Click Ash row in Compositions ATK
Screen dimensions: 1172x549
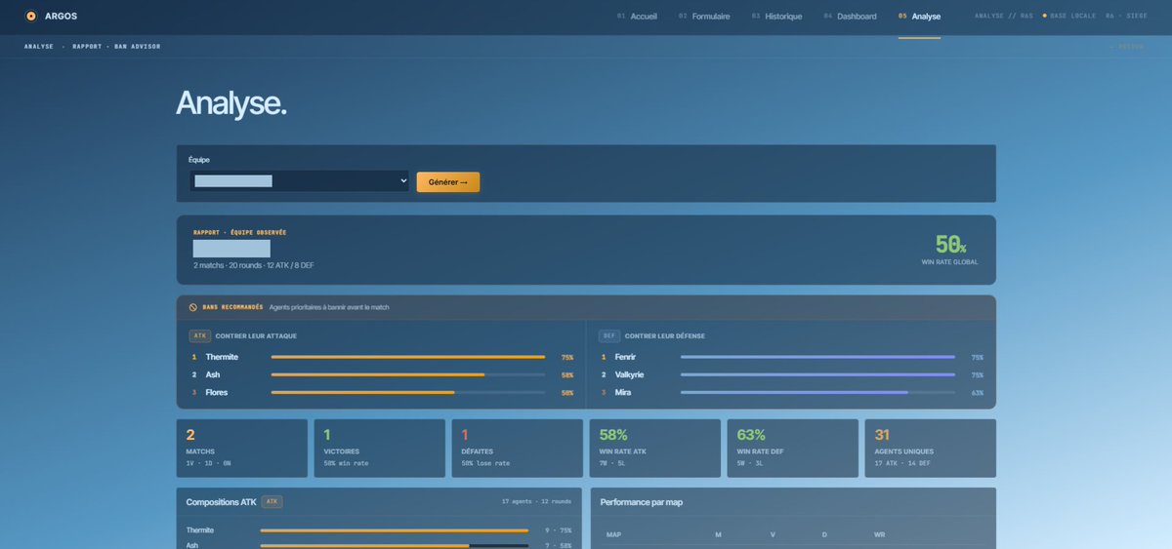pos(379,545)
